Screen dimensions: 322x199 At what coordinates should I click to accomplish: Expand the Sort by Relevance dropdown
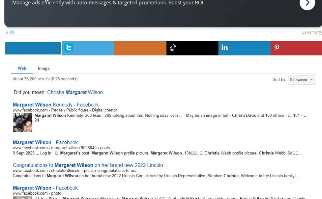click(x=302, y=80)
